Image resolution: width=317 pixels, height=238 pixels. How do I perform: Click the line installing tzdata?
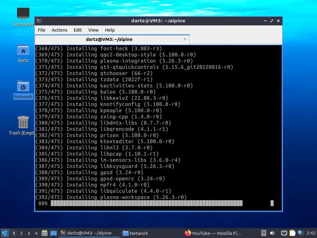(94, 80)
